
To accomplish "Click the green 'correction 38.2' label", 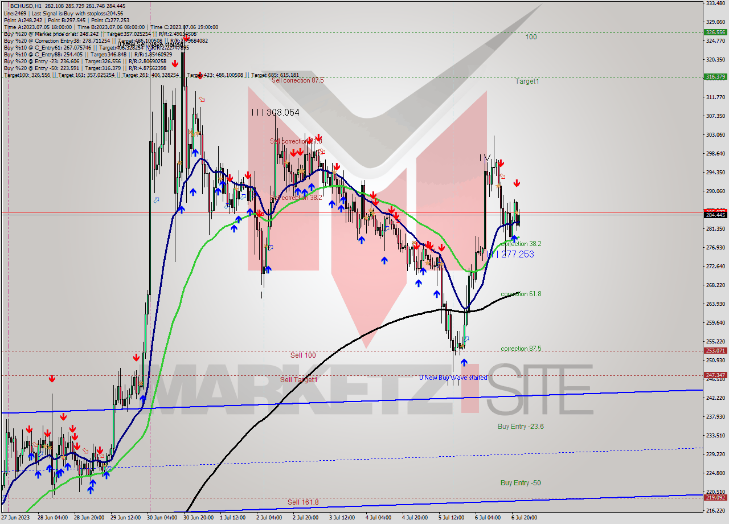I will 521,243.
